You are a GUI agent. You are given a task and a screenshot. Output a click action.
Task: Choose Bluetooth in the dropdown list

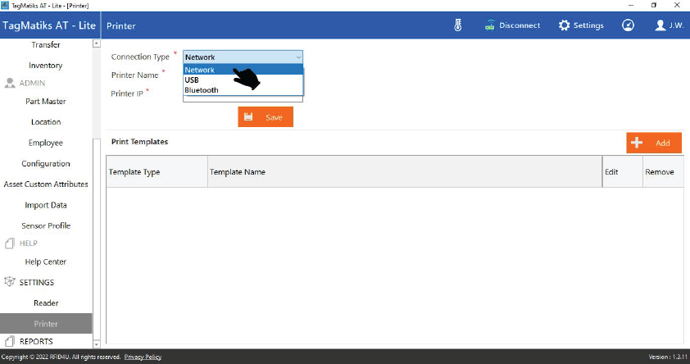tap(202, 90)
